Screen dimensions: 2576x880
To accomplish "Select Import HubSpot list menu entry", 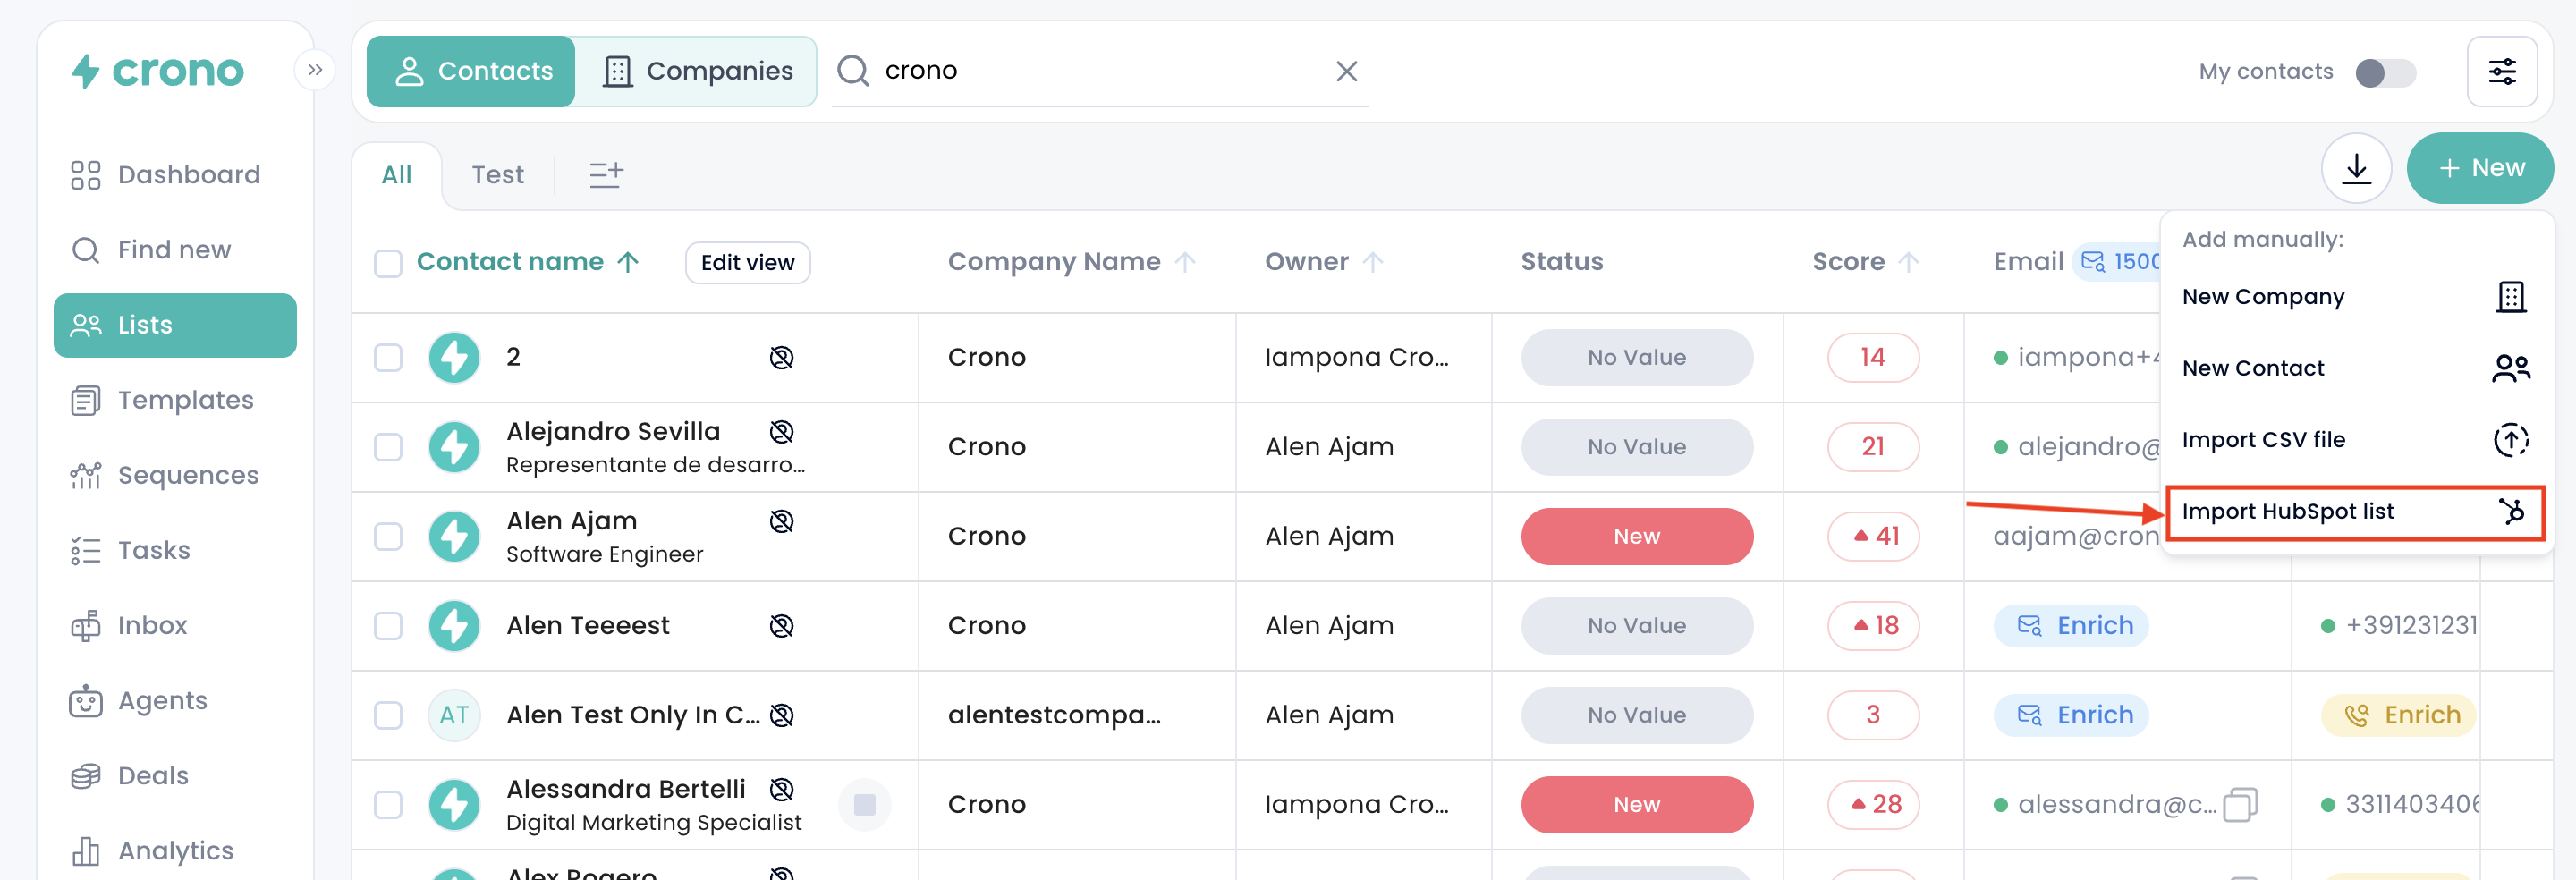I will (x=2354, y=512).
